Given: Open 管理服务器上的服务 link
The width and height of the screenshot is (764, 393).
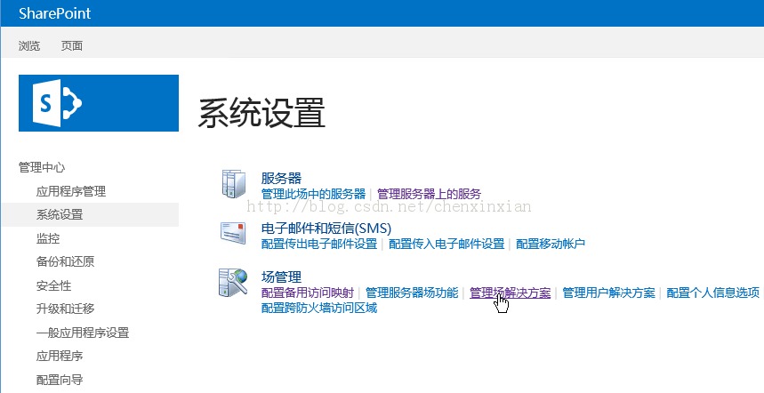Looking at the screenshot, I should (x=430, y=194).
